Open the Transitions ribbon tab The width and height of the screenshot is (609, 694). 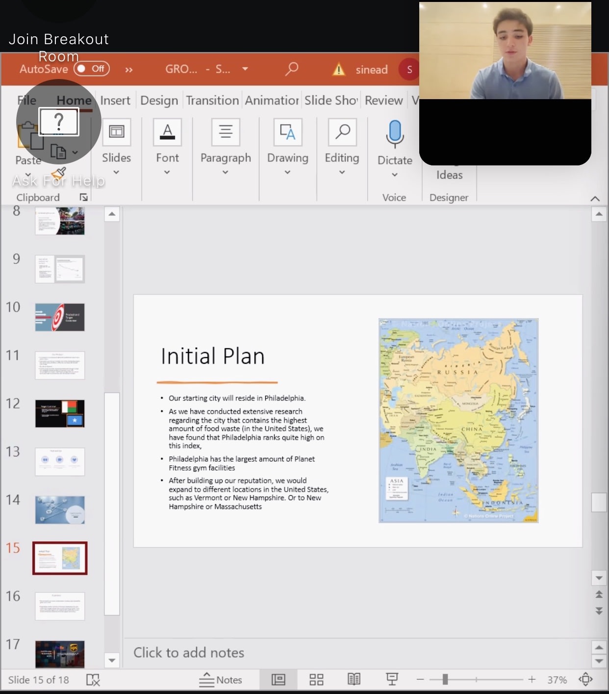pyautogui.click(x=212, y=100)
